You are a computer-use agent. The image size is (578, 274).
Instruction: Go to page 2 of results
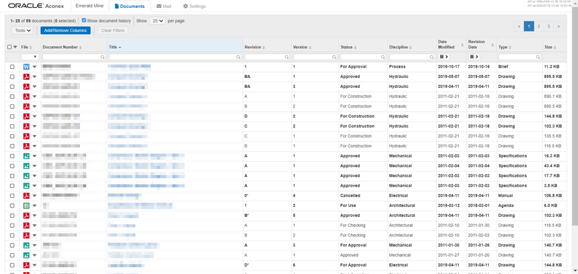pyautogui.click(x=539, y=26)
